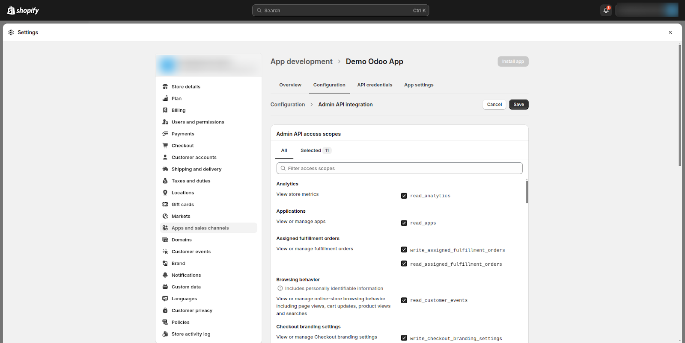Click the Store details icon

pos(165,87)
